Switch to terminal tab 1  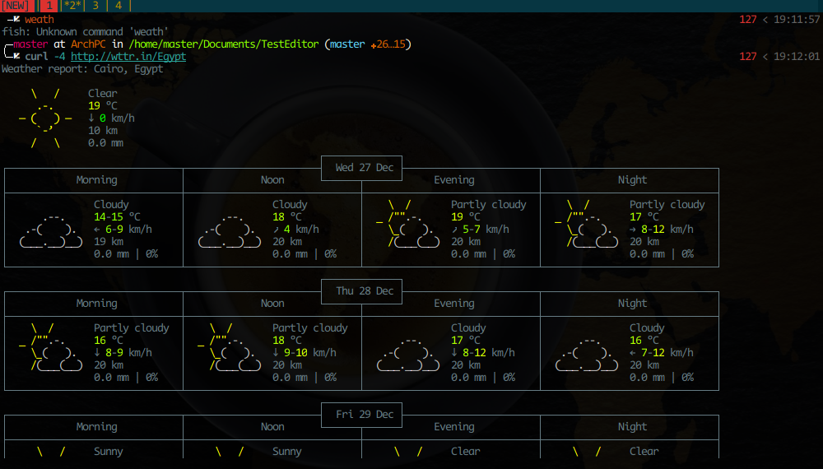49,6
